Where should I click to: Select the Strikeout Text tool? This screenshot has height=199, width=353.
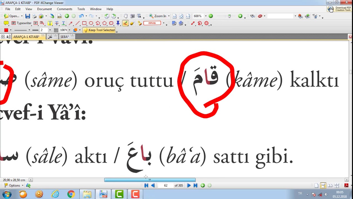[57, 23]
